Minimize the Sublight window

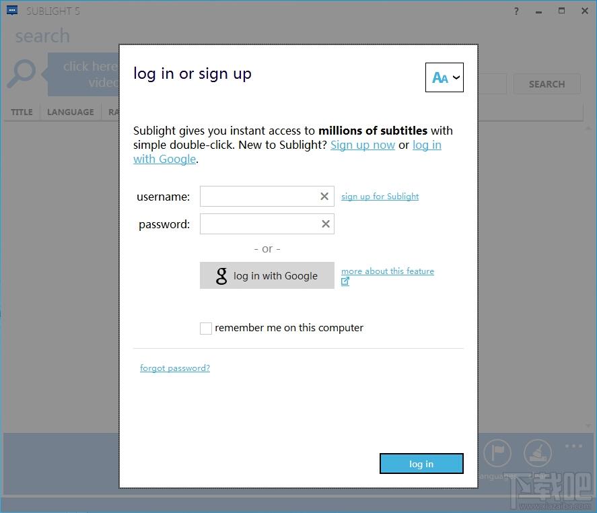538,11
